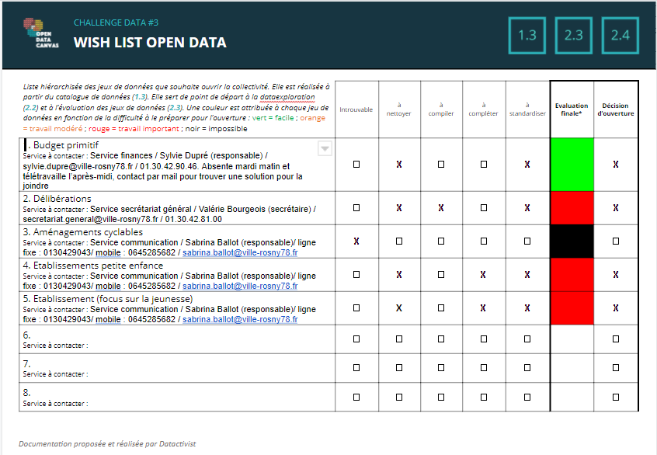
Task: Check à compiler for Etablissements petite enfance
Action: tap(441, 275)
